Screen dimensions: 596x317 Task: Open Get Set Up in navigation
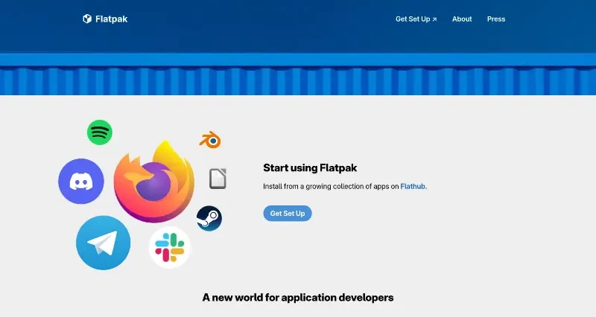point(416,19)
